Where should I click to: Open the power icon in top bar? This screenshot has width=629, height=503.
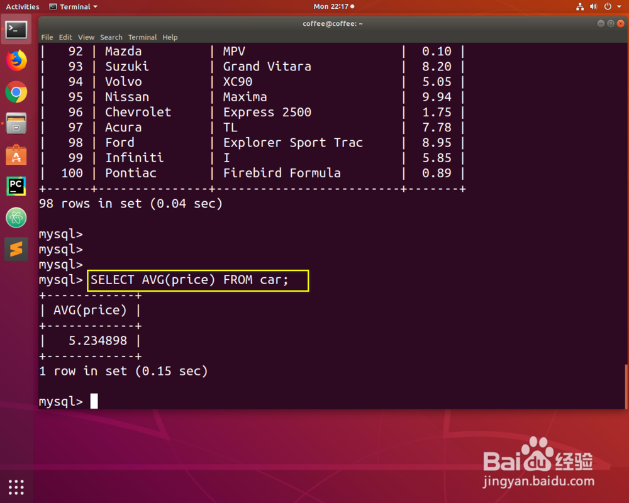[608, 6]
